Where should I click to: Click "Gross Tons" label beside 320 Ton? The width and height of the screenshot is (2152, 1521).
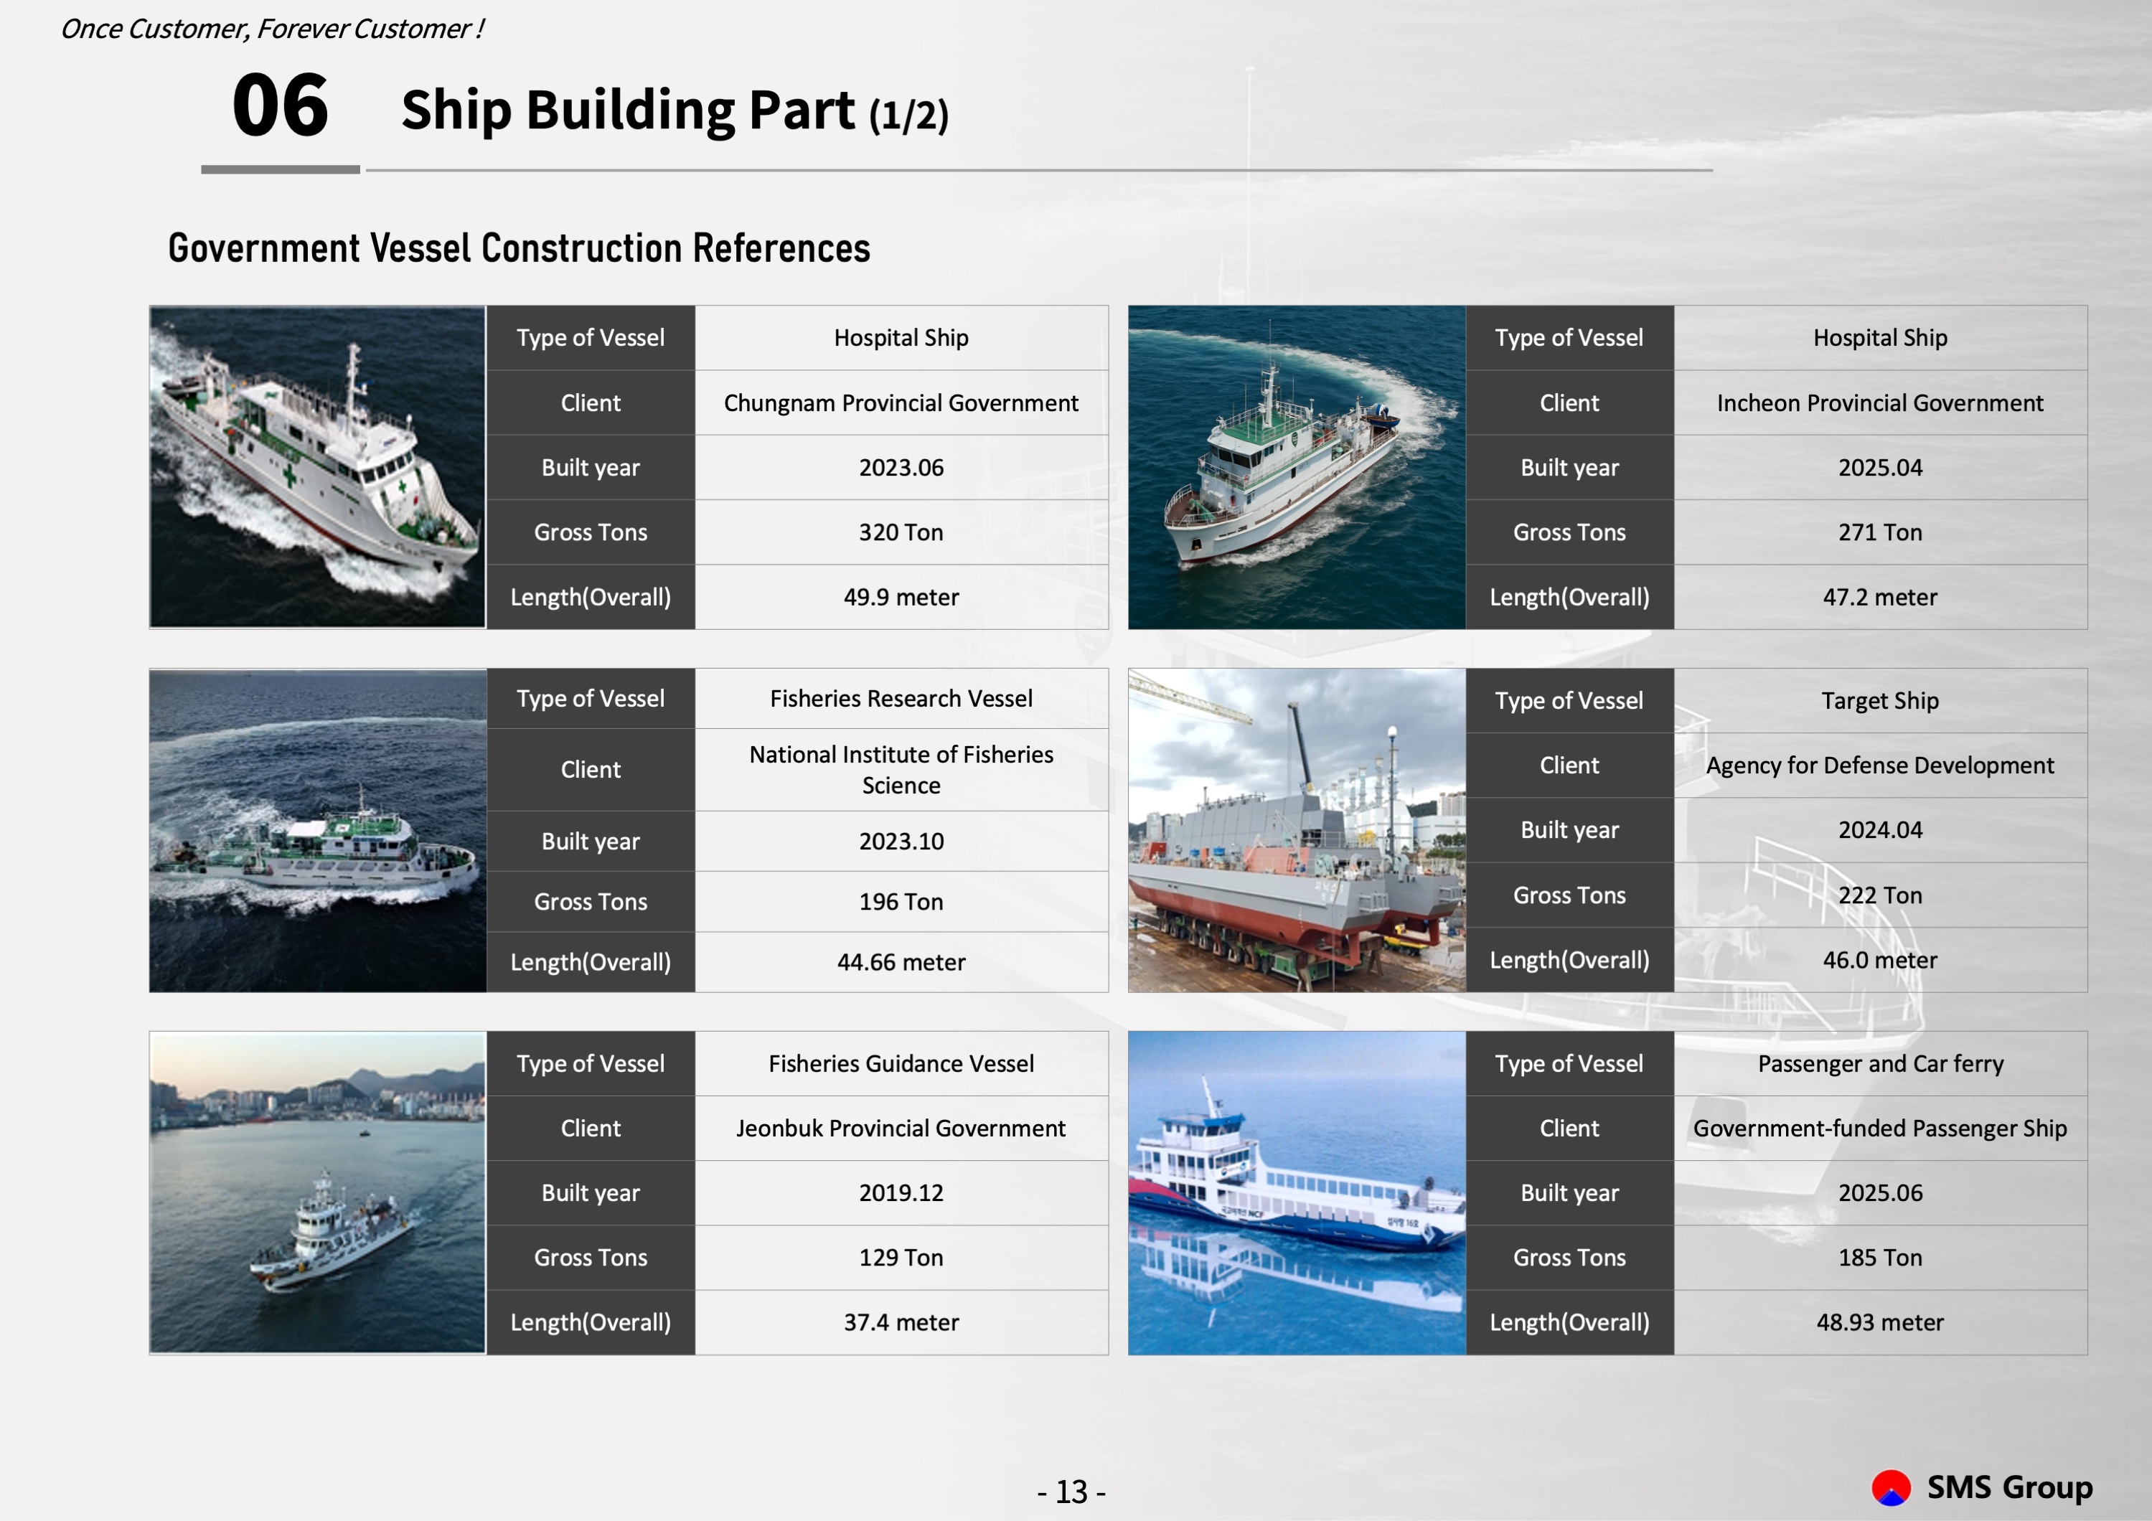click(x=591, y=532)
